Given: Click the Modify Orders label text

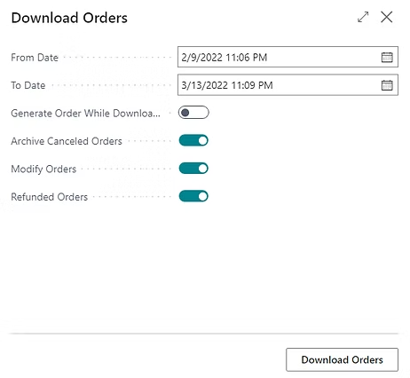Looking at the screenshot, I should click(43, 169).
